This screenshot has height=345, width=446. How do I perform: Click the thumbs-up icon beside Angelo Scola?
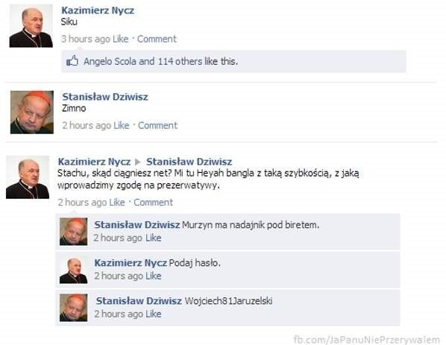click(72, 61)
